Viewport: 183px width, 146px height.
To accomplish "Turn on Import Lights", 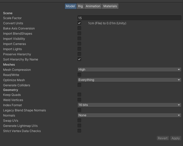I will tap(79, 49).
